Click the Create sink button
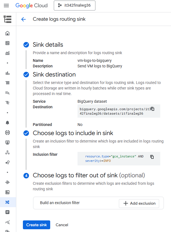This screenshot has width=171, height=232. tap(36, 225)
